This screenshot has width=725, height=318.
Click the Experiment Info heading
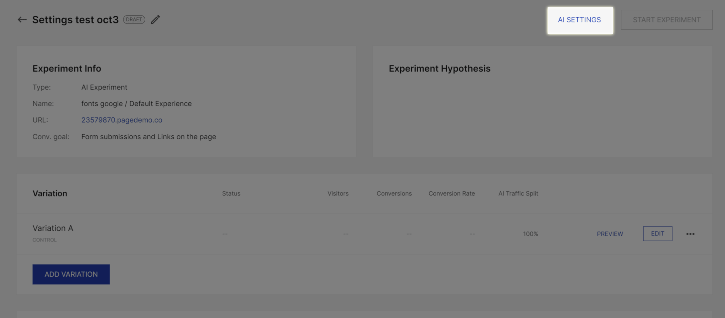point(67,68)
